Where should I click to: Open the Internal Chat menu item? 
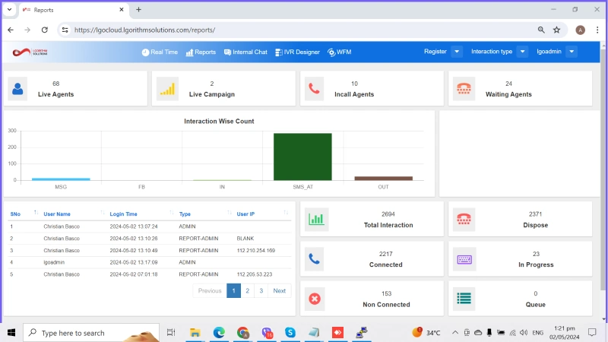tap(245, 52)
